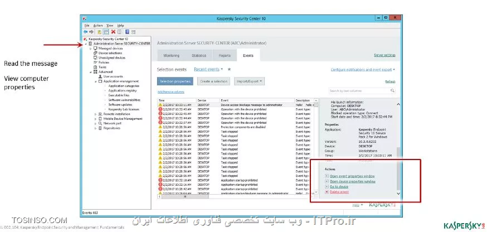The height and width of the screenshot is (232, 487).
Task: Click the Add/Remove columns link
Action: [x=171, y=92]
